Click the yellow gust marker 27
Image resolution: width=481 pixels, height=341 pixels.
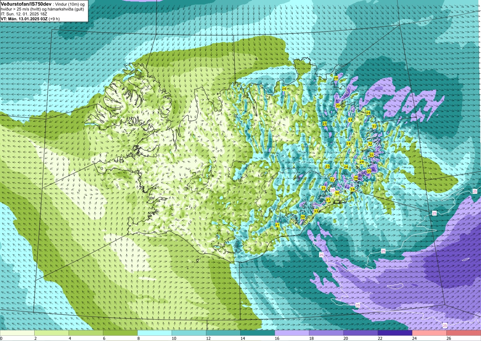point(277,225)
